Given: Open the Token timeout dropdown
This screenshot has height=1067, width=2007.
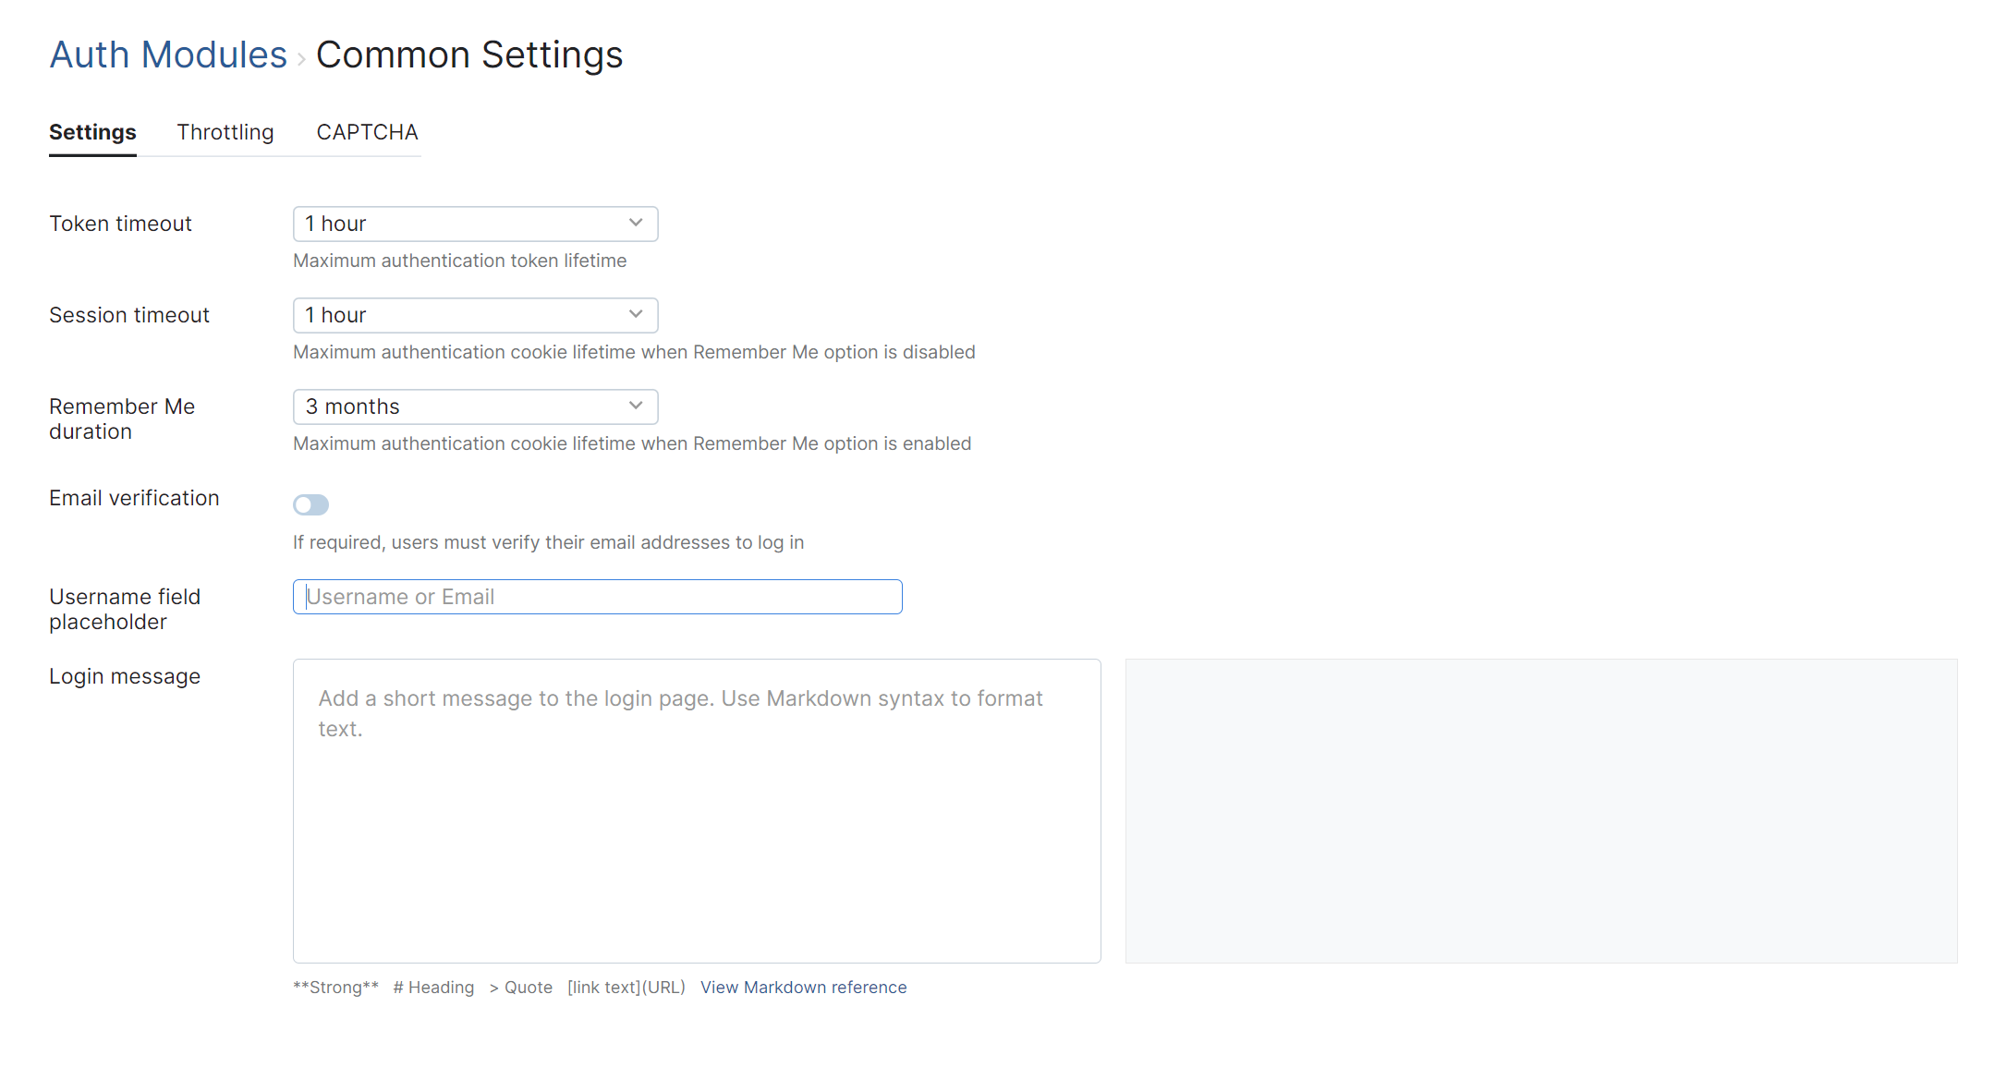Looking at the screenshot, I should pyautogui.click(x=475, y=224).
